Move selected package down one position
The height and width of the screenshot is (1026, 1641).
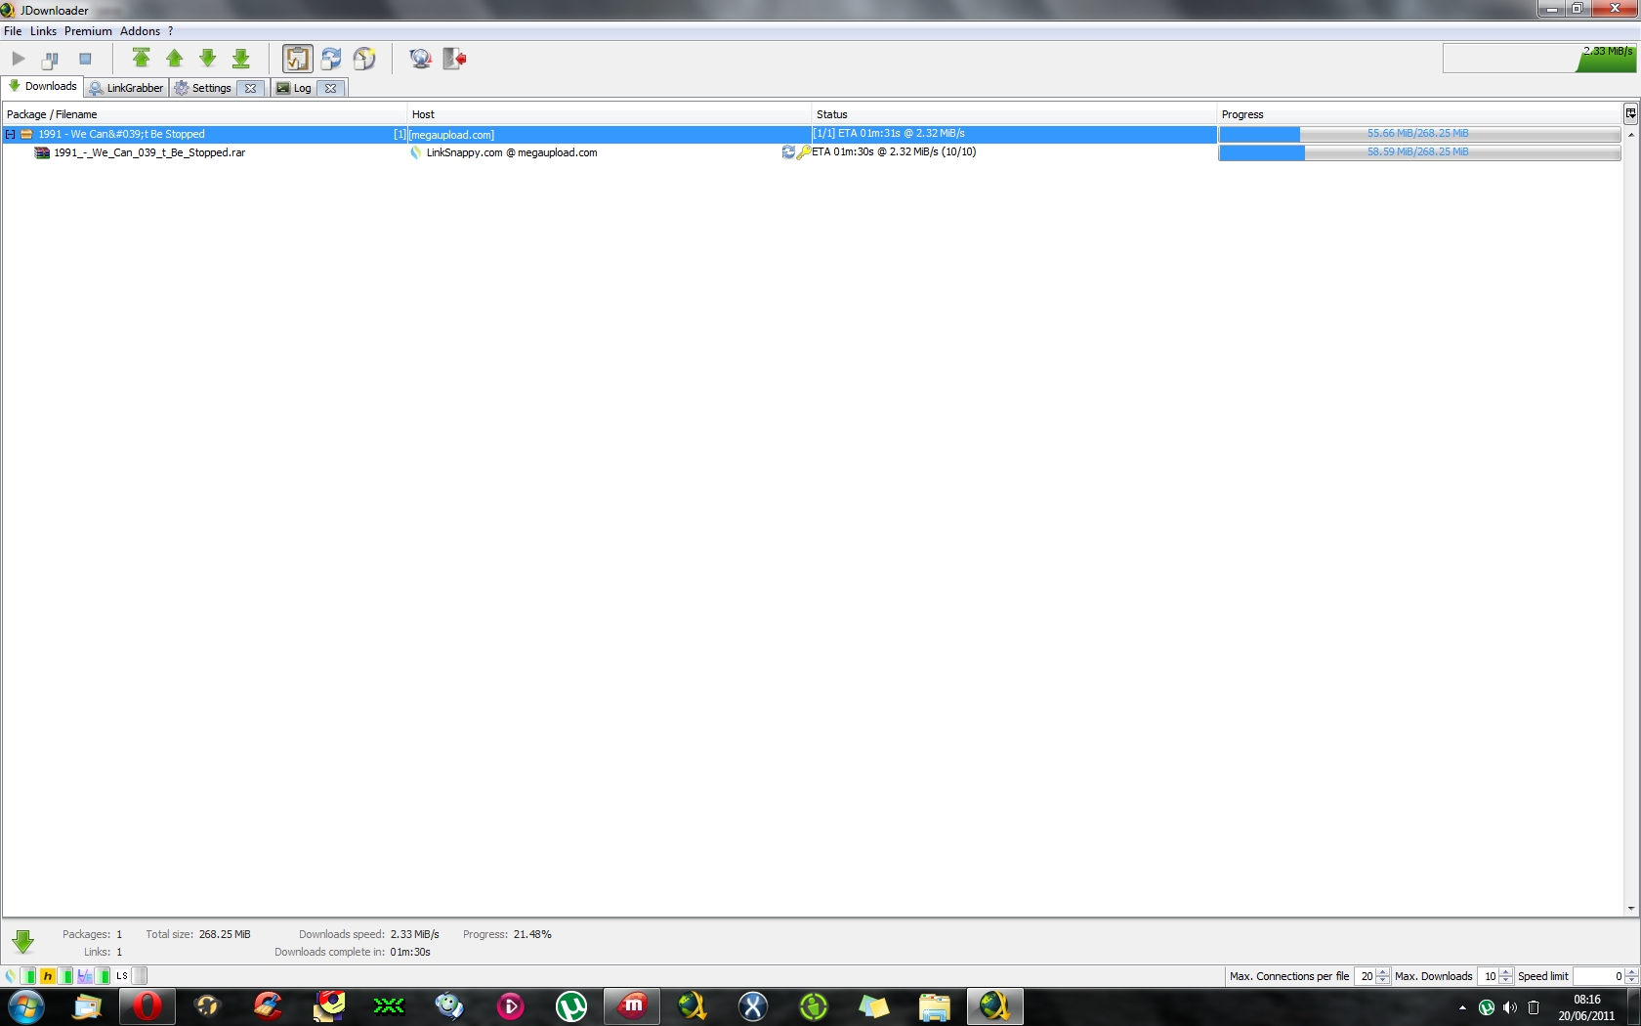coord(208,59)
